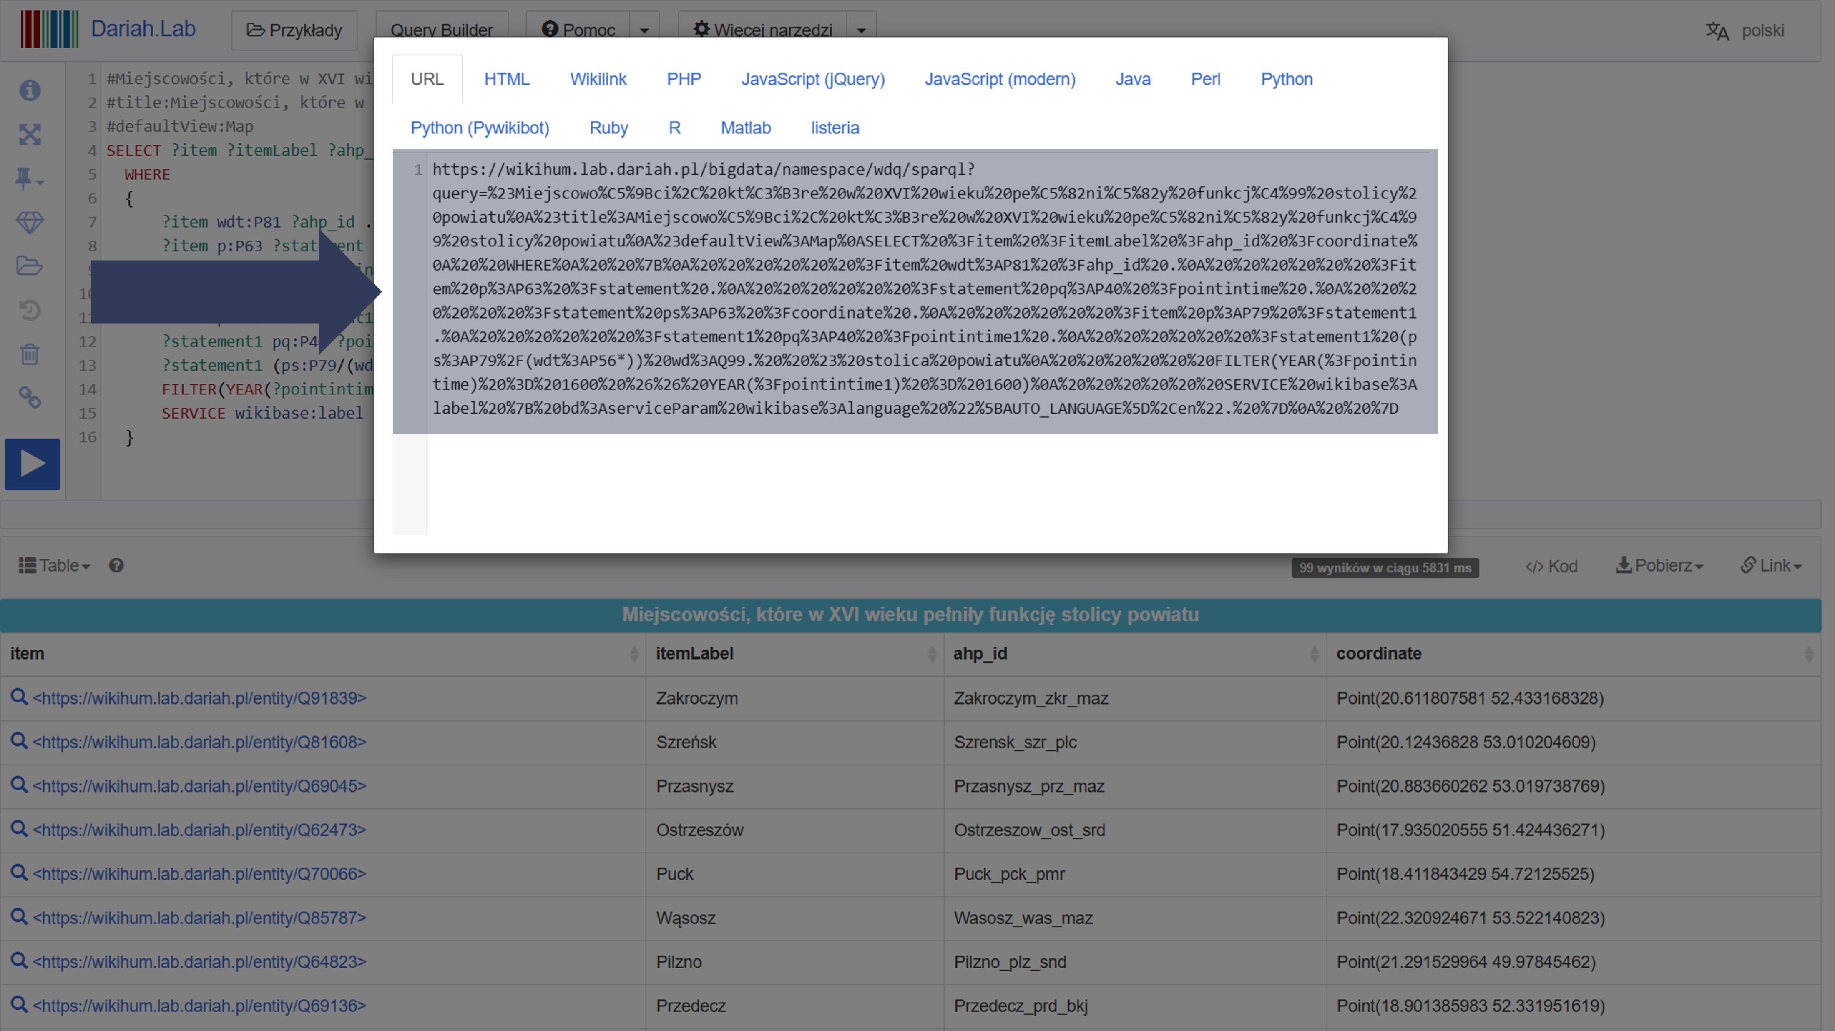The image size is (1835, 1031).
Task: Switch to the Python code tab
Action: [1286, 79]
